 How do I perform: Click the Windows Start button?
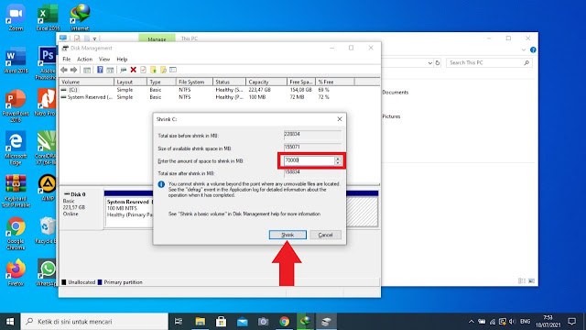(10, 322)
